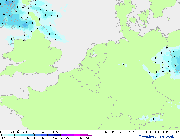
Task: Click the '0.1' legend label
Action: pos(3,138)
